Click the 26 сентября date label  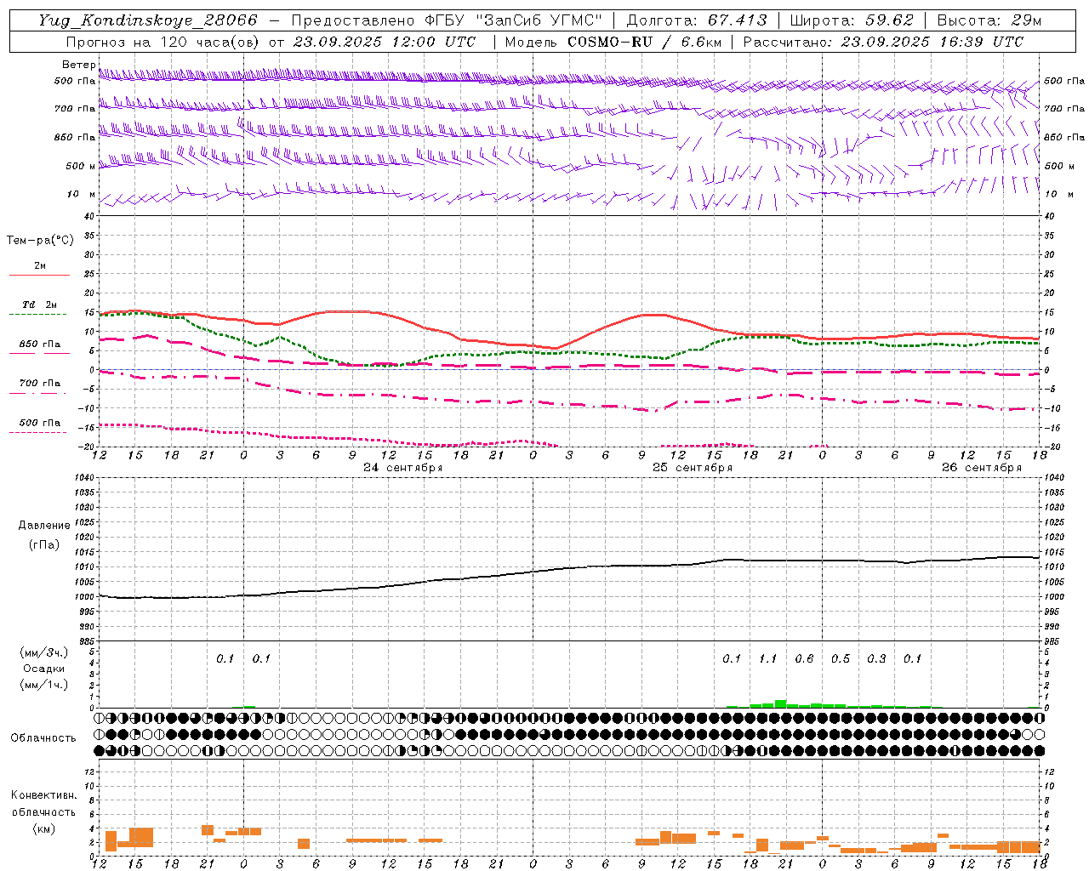pyautogui.click(x=982, y=468)
